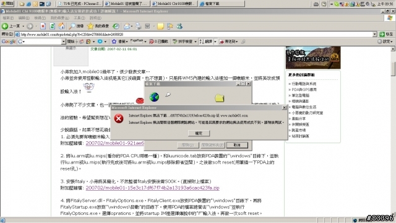Expand the Mail button dropdown arrow
The image size is (396, 223).
click(132, 26)
